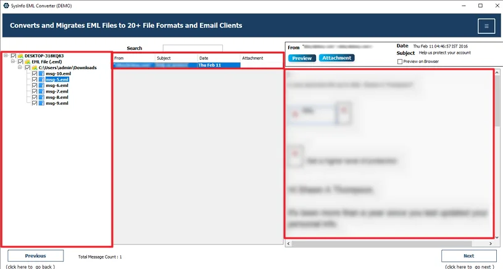Select the msg-10.eml tree item
The height and width of the screenshot is (269, 503).
(x=58, y=74)
